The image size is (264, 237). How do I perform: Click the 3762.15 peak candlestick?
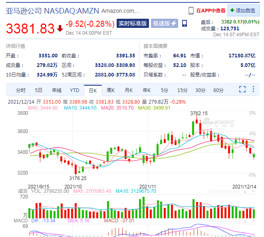(x=197, y=121)
